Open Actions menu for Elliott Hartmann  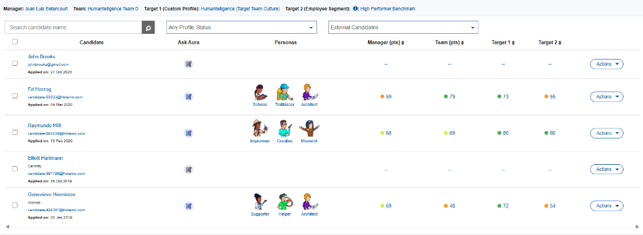607,169
